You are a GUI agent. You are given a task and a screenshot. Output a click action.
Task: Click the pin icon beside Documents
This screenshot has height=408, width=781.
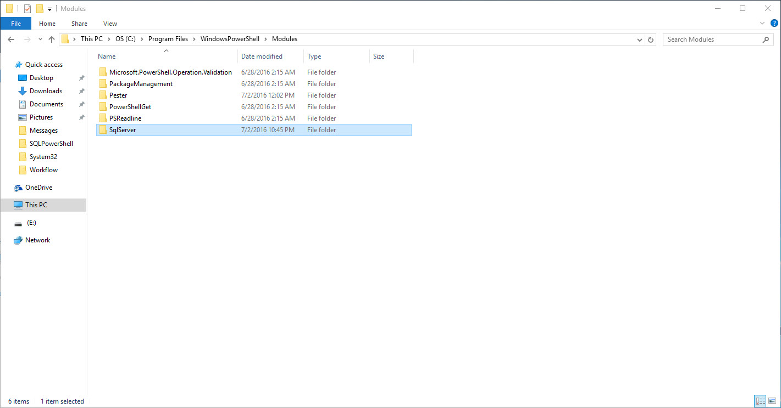(x=81, y=104)
